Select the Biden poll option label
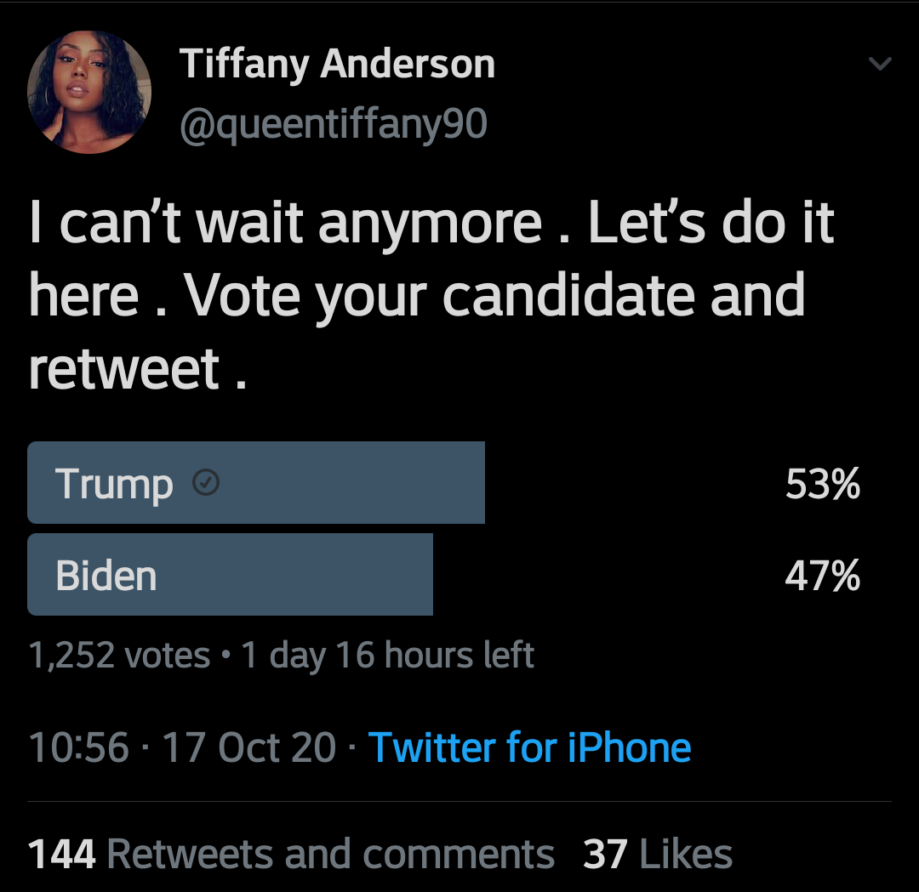Viewport: 919px width, 892px height. tap(106, 576)
